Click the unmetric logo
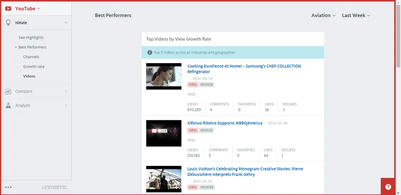This screenshot has height=195, width=401. coord(55,187)
